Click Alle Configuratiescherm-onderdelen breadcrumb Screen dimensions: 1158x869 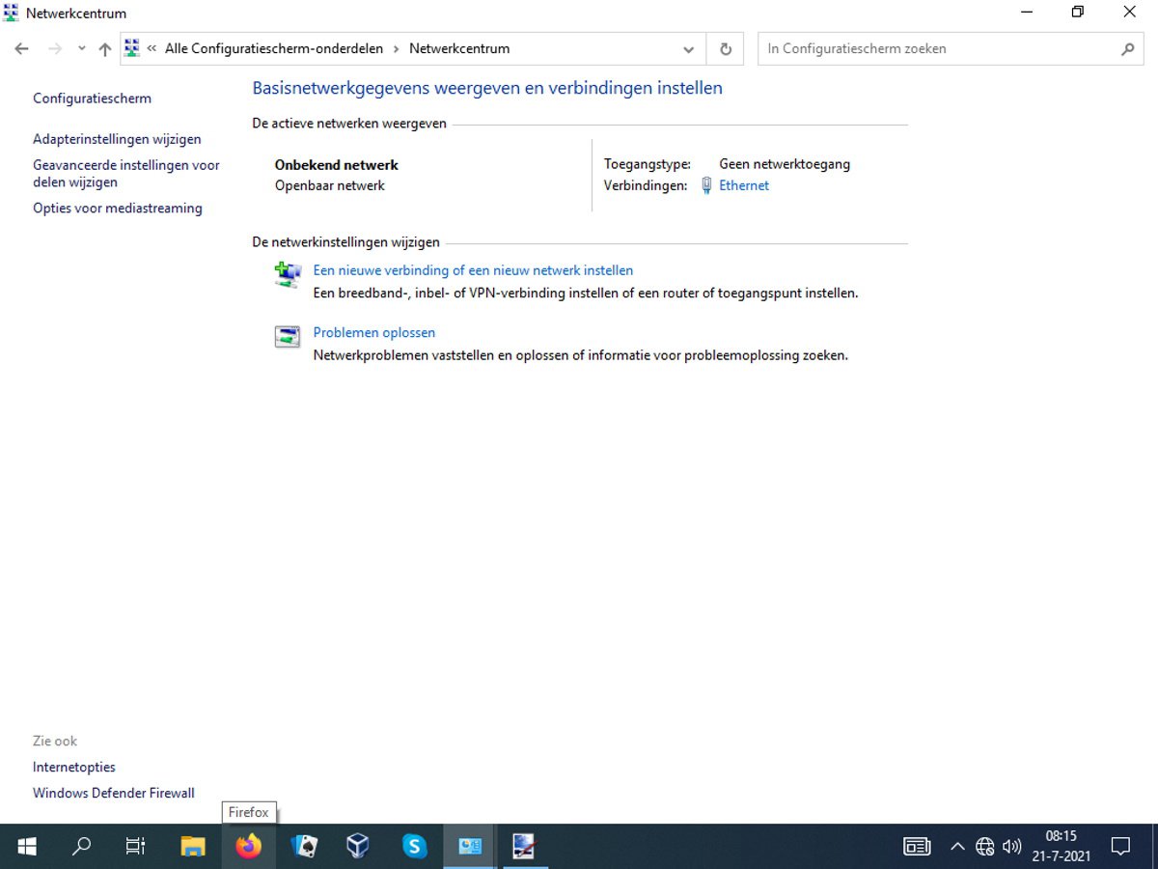tap(274, 48)
